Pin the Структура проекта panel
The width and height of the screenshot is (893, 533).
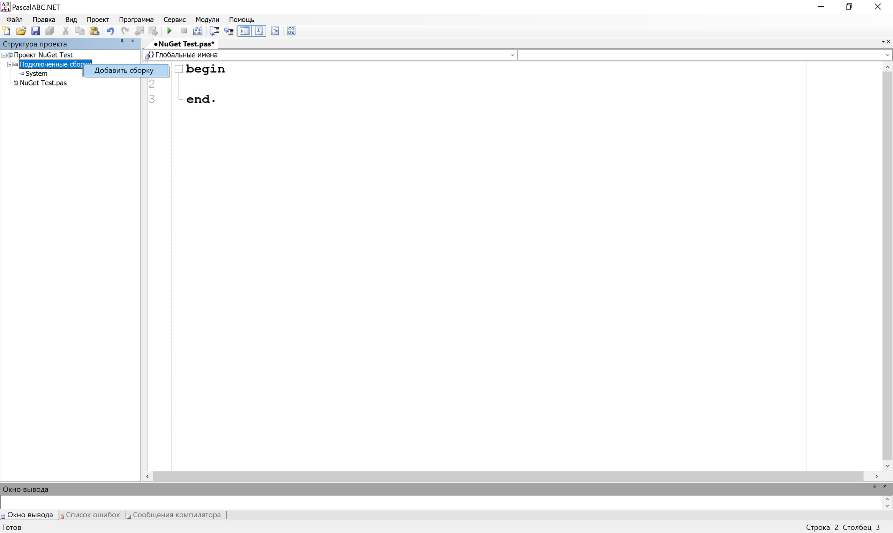(122, 41)
